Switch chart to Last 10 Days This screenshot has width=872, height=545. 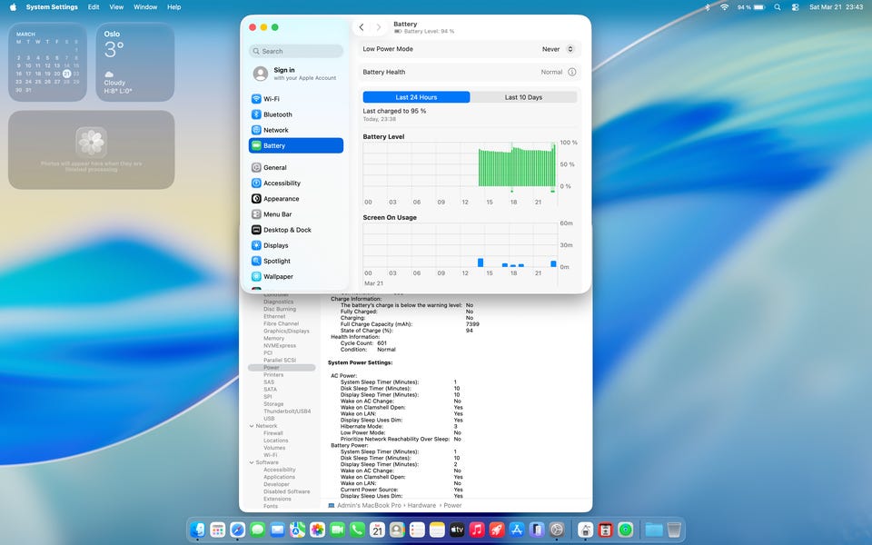(523, 97)
